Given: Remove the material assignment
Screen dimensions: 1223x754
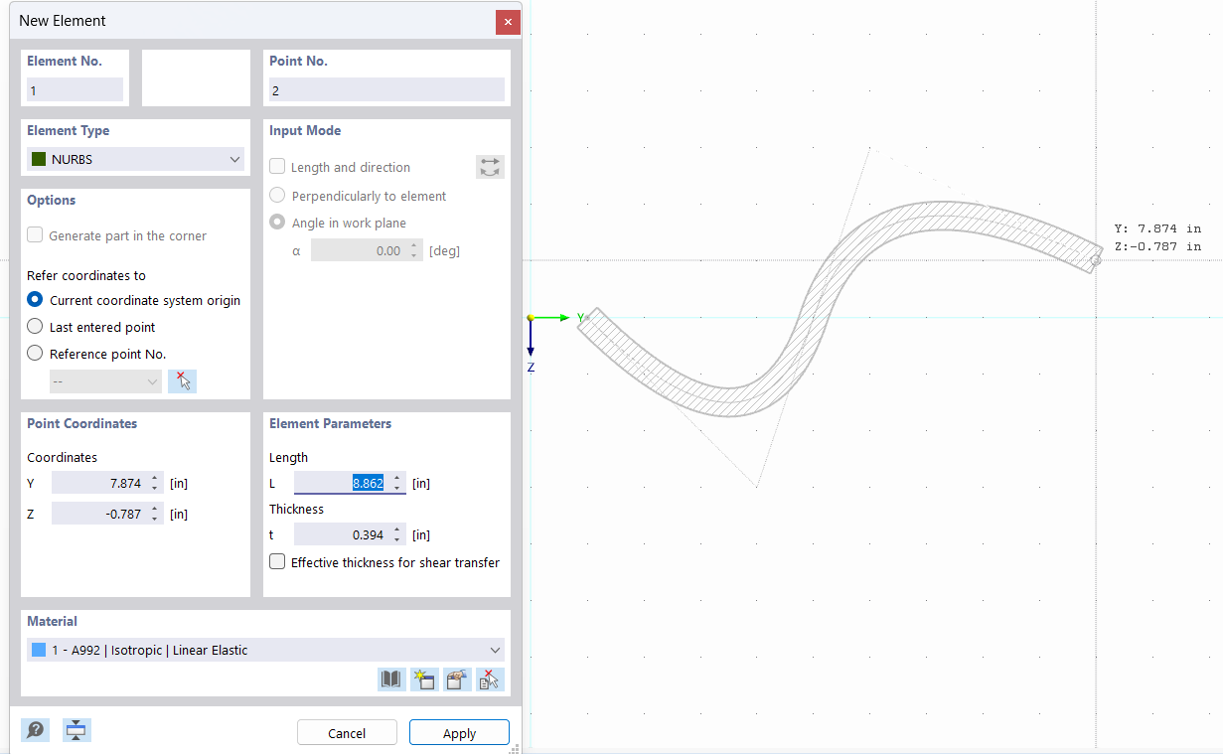Looking at the screenshot, I should click(490, 679).
